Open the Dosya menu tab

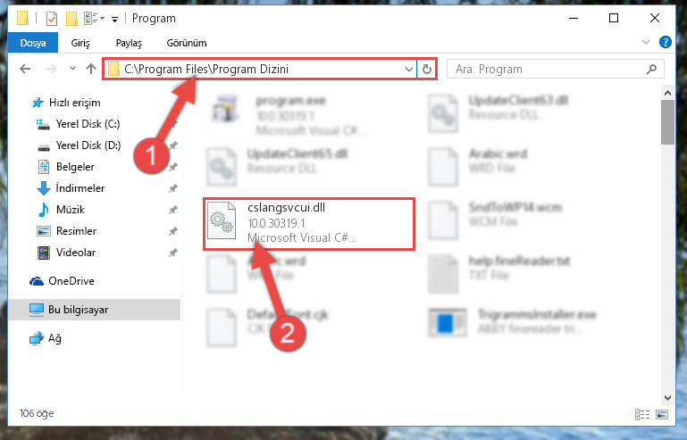tap(33, 43)
